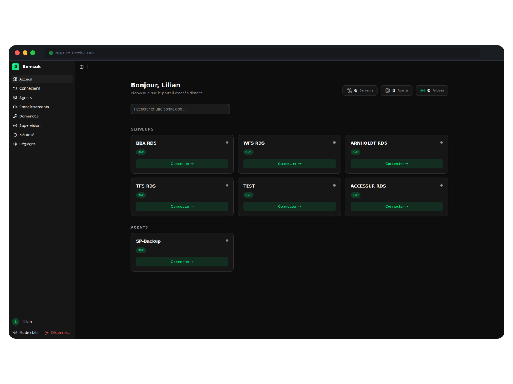Open Supervision using the signal icon
The height and width of the screenshot is (384, 513).
pos(15,125)
